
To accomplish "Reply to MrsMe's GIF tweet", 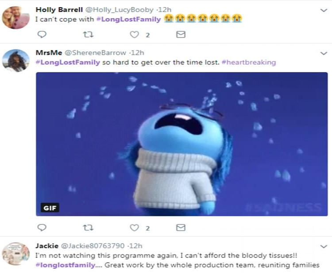I will pyautogui.click(x=42, y=227).
